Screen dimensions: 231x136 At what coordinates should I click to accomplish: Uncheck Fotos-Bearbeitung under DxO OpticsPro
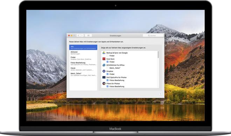pos(107,81)
